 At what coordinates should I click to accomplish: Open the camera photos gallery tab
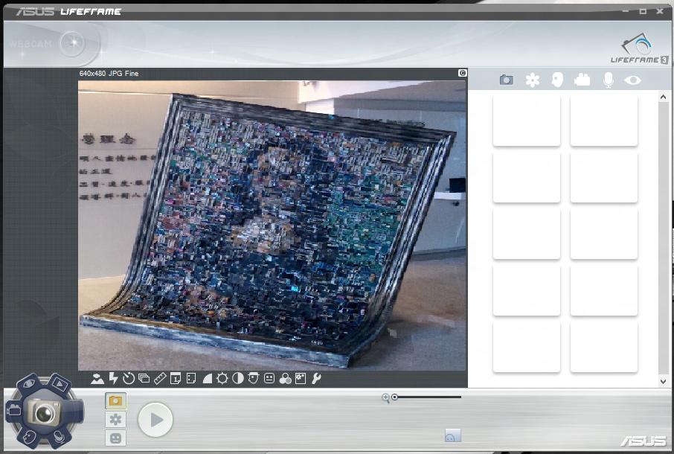(507, 80)
